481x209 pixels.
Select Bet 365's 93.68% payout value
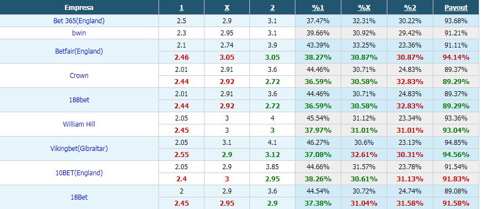click(x=456, y=21)
